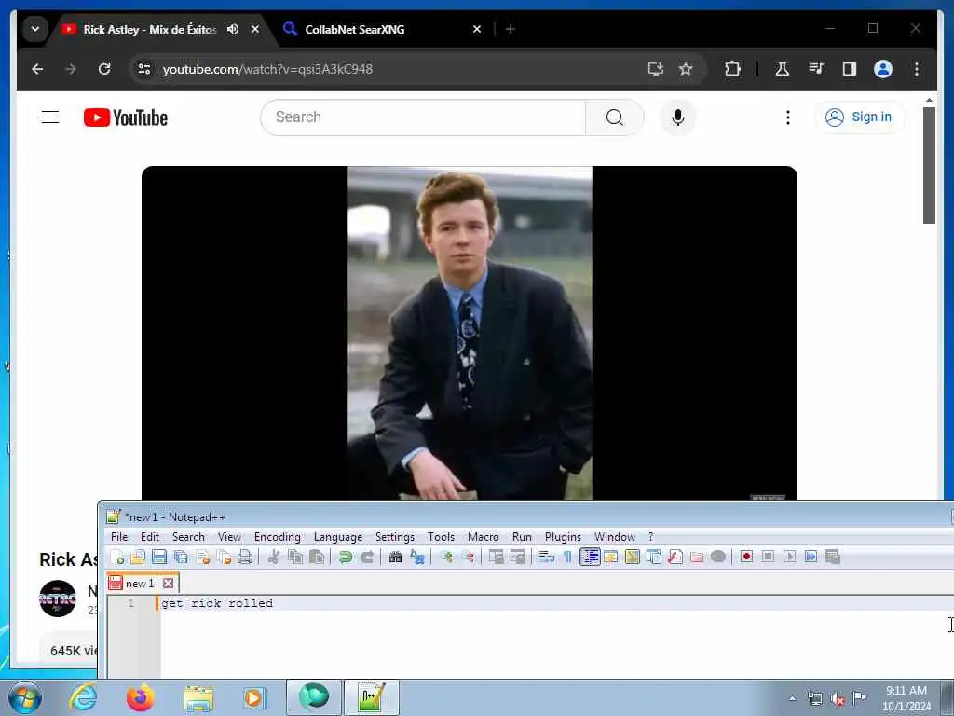Click the YouTube search magnifier button

615,117
